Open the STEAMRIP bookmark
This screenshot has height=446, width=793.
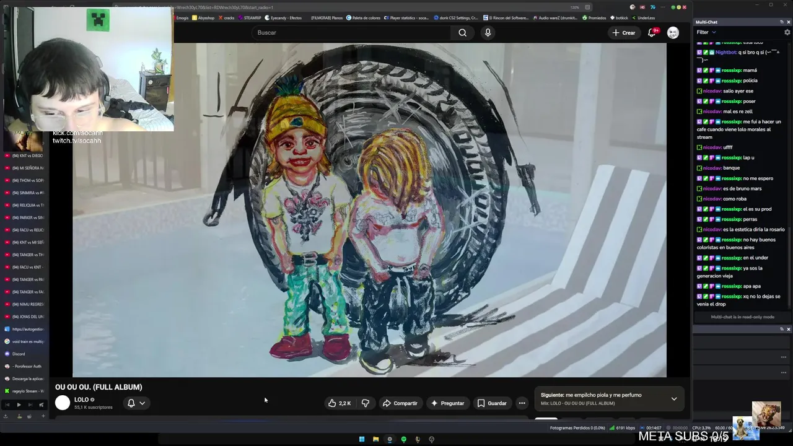point(250,18)
